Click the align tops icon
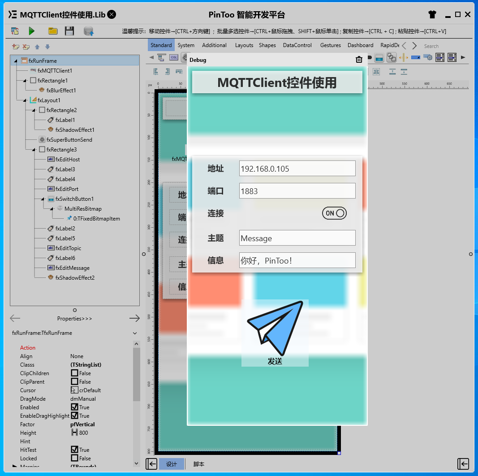 tap(179, 72)
